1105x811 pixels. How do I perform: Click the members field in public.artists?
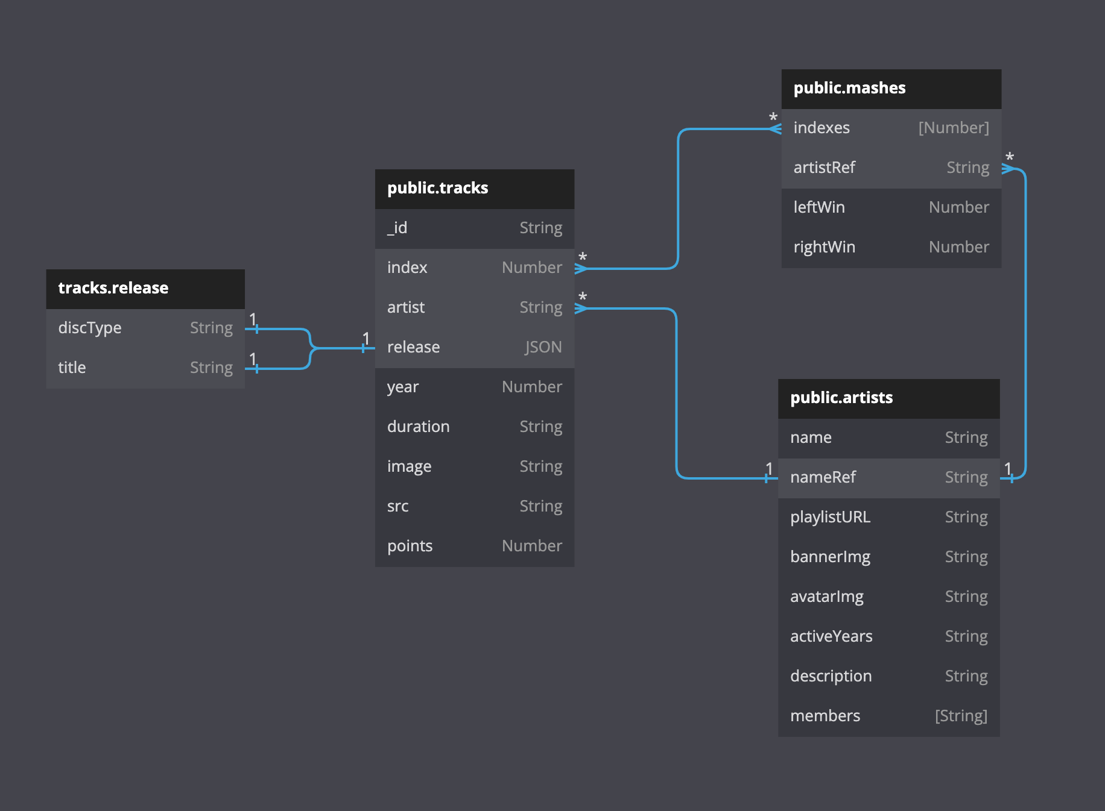[x=888, y=716]
